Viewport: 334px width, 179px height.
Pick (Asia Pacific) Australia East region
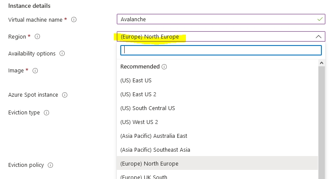point(154,136)
